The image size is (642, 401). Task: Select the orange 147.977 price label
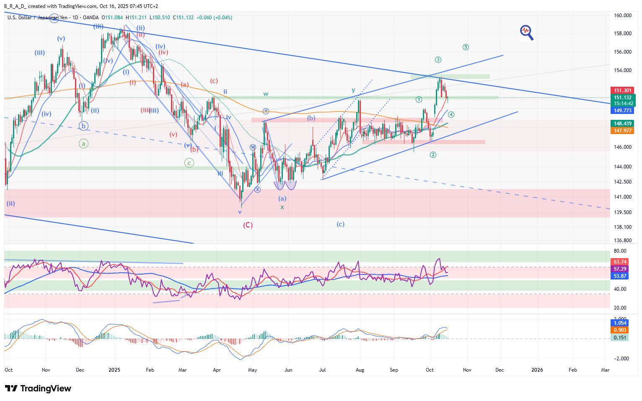pyautogui.click(x=623, y=131)
